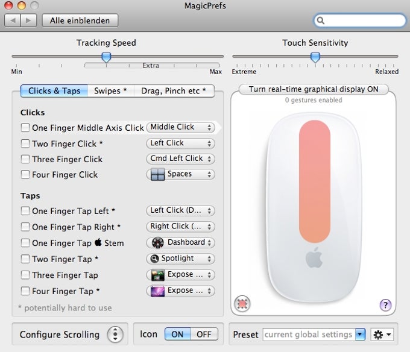Enable One Finger Middle Axis Click checkbox
Viewport: 410px width, 352px height.
click(25, 128)
